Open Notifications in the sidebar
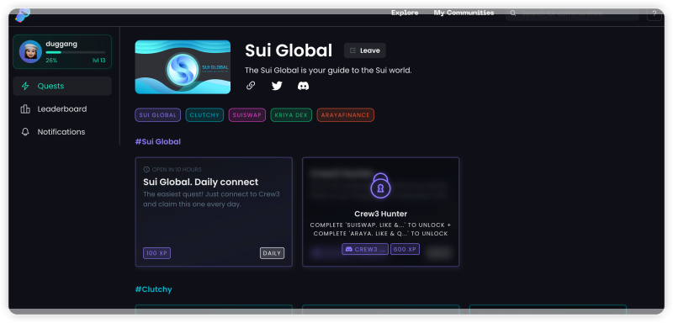Image resolution: width=673 pixels, height=323 pixels. click(x=62, y=132)
